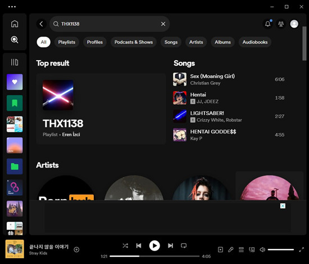Open the user profile avatar
This screenshot has width=309, height=264.
(294, 24)
